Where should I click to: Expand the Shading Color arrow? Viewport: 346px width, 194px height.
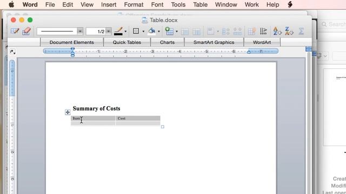pos(158,31)
